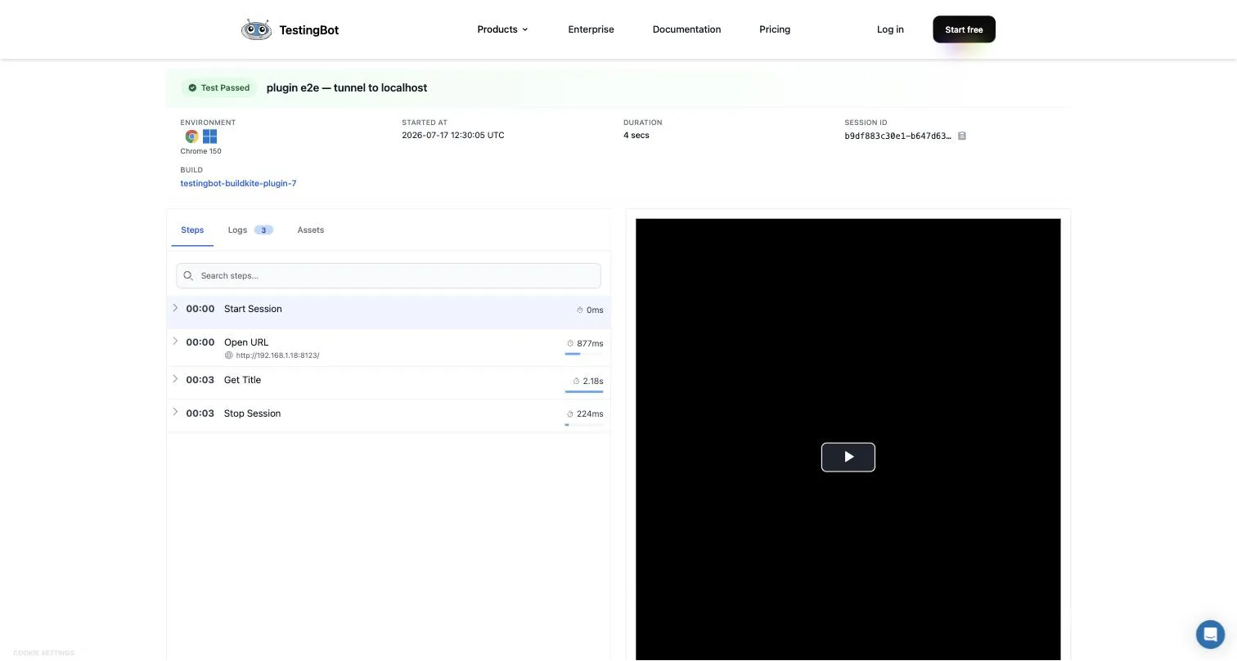Click the Stop Session duration bar
The image size is (1237, 661).
[583, 425]
